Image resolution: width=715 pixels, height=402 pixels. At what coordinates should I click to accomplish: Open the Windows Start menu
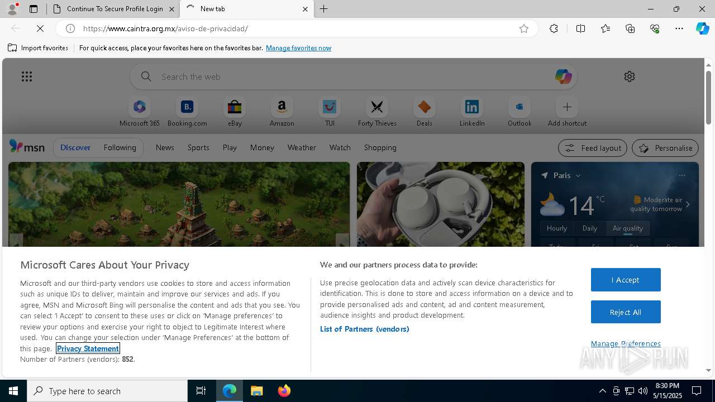point(13,391)
